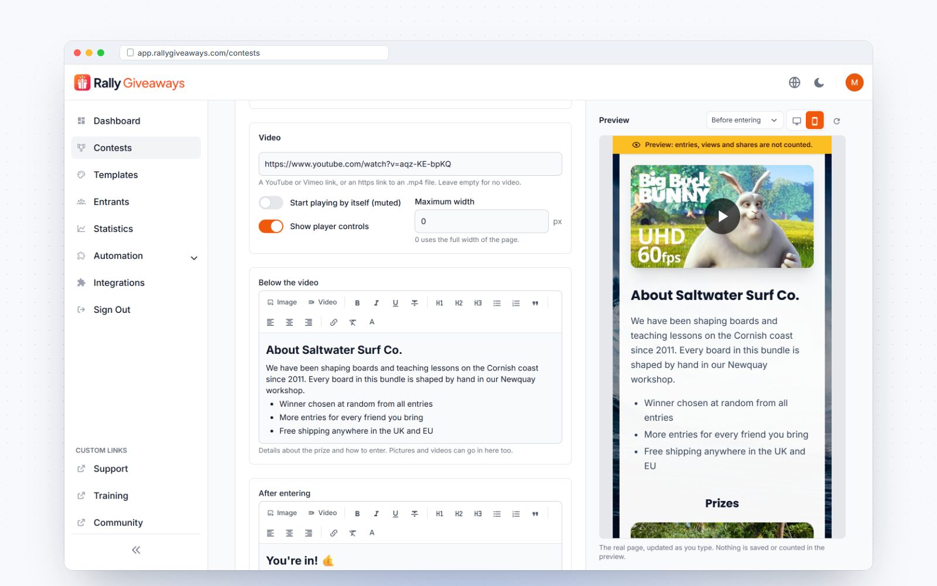This screenshot has height=586, width=937.
Task: Open the Before entering dropdown
Action: (745, 120)
